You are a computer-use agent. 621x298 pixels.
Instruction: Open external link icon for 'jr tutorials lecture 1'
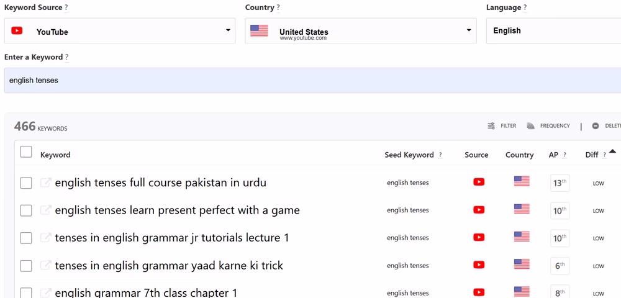46,238
